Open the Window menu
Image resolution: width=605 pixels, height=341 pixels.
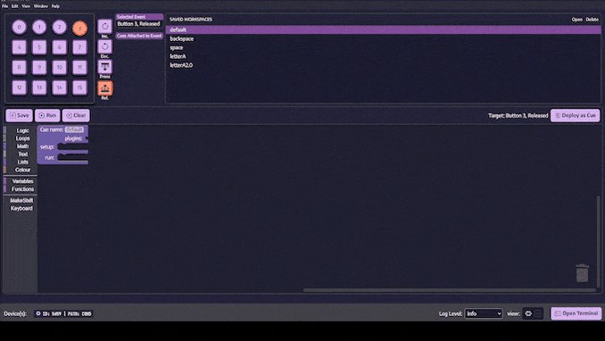pyautogui.click(x=41, y=6)
